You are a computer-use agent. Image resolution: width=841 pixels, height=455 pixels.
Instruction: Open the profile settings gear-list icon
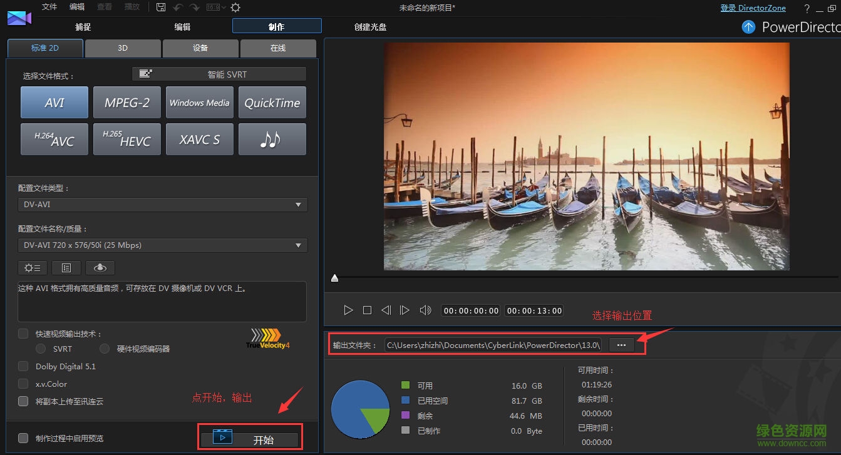coord(32,267)
